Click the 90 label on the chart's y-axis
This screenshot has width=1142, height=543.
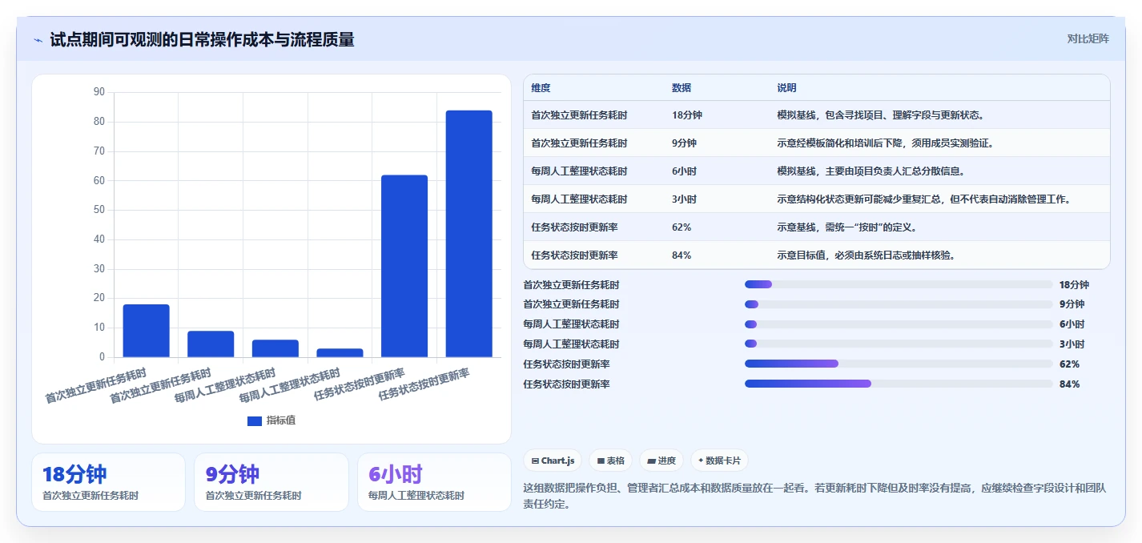click(x=99, y=92)
